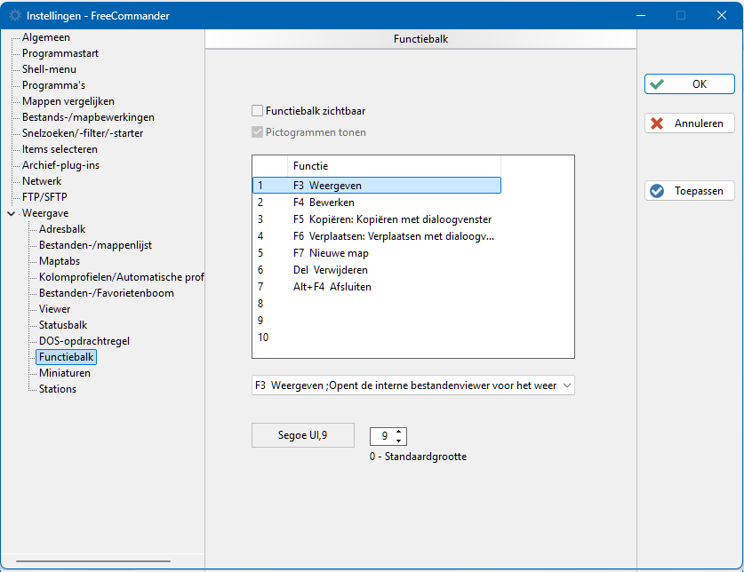Select the Weergave tree item
Image resolution: width=744 pixels, height=572 pixels.
(45, 213)
